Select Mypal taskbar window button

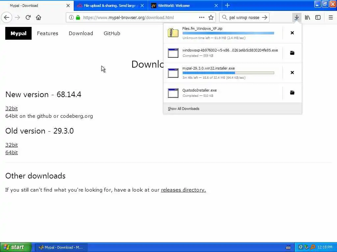61,247
